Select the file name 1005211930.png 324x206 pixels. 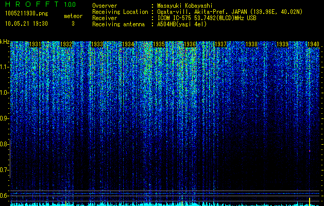pos(27,14)
